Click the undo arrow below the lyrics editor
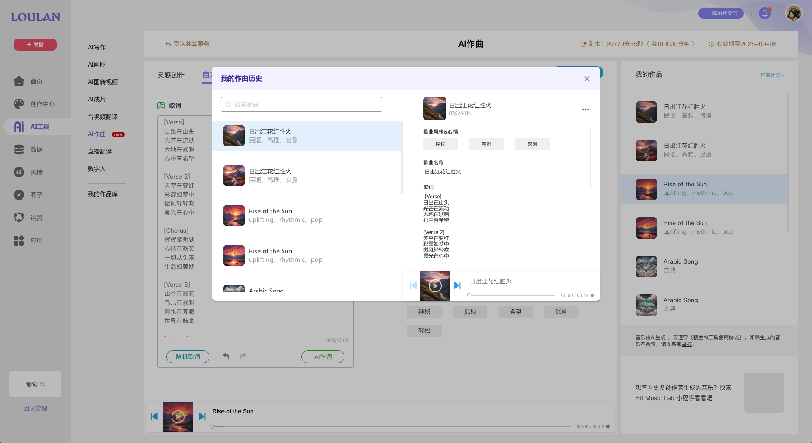This screenshot has height=443, width=812. [x=225, y=356]
